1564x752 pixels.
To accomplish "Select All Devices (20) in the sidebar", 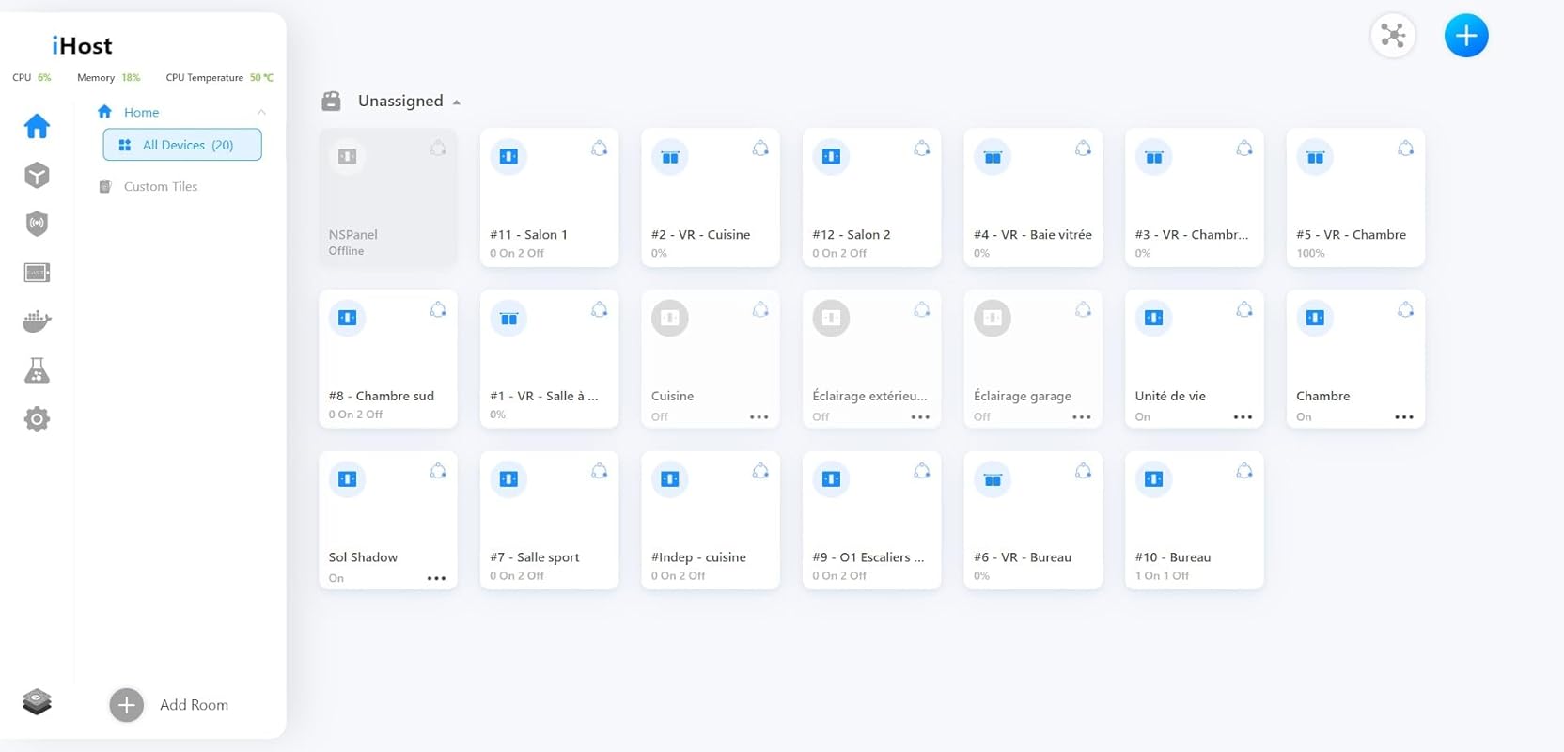I will tap(182, 145).
